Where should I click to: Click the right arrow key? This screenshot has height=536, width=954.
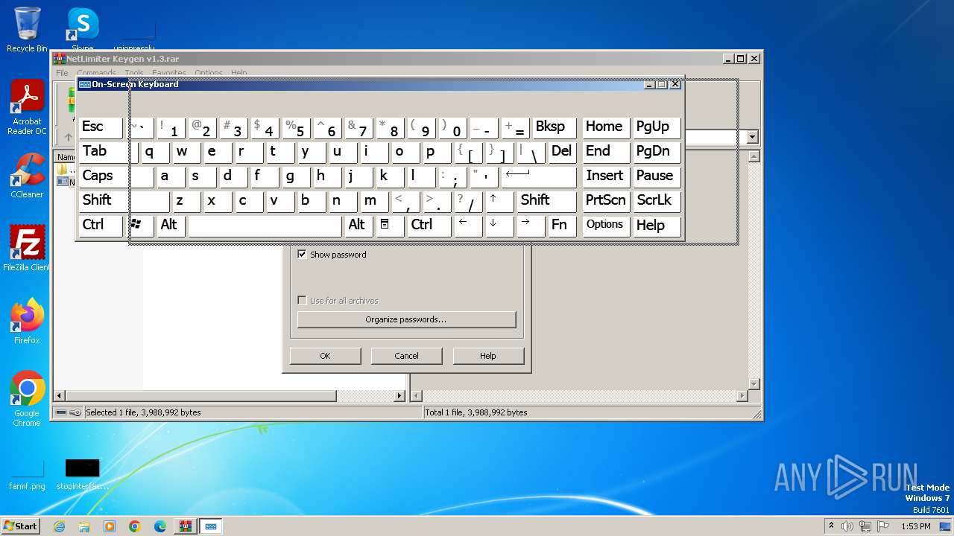[x=530, y=226]
